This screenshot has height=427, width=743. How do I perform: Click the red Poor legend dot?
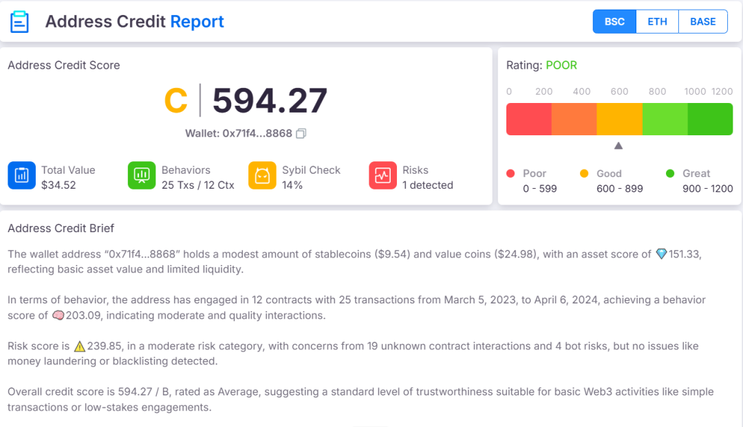coord(510,174)
